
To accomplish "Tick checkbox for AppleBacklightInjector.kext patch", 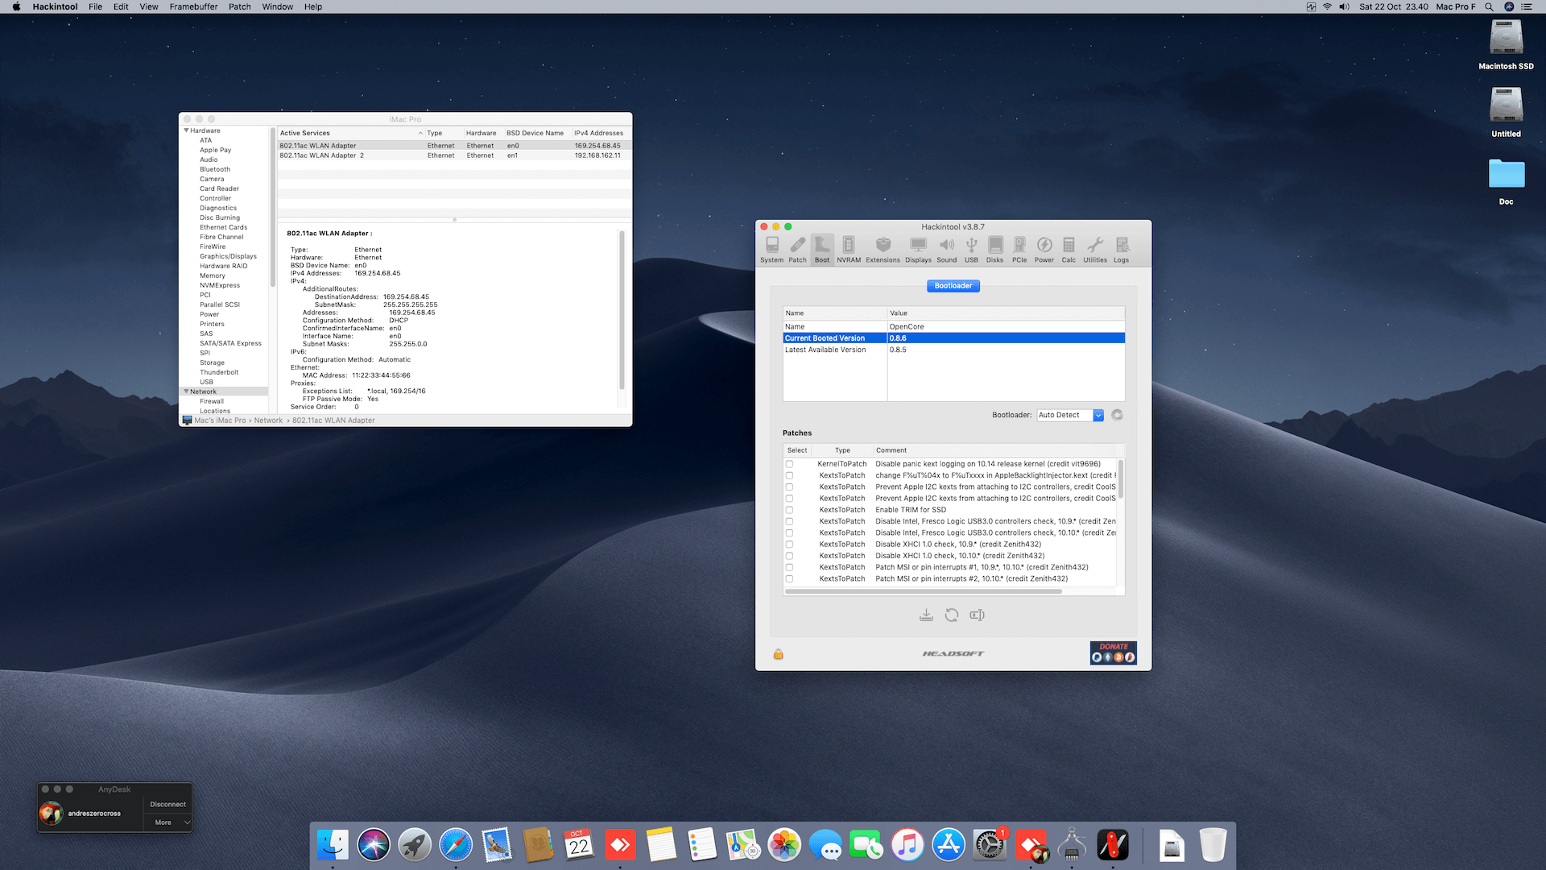I will (789, 475).
